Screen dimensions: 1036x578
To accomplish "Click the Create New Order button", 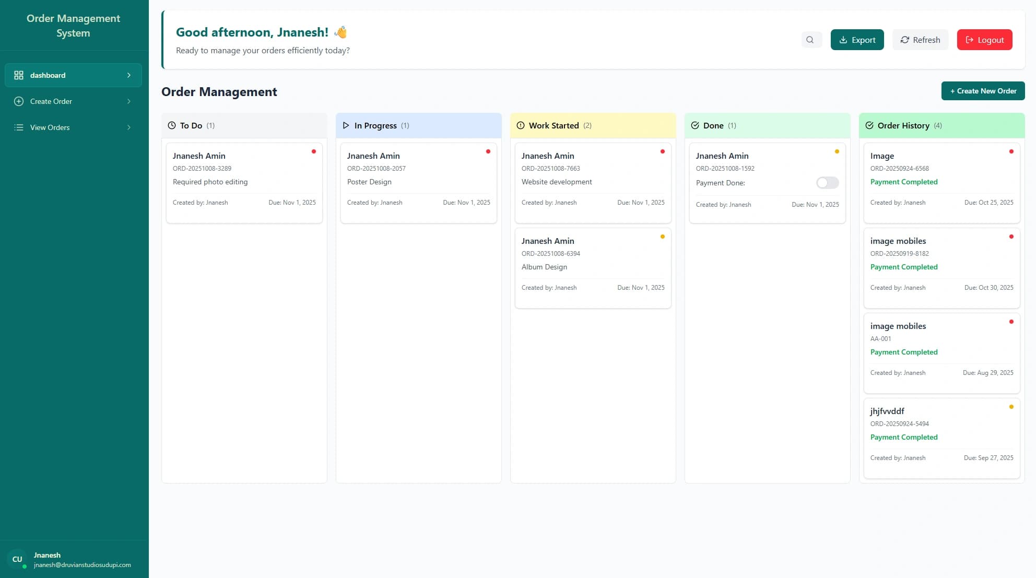I will click(983, 90).
